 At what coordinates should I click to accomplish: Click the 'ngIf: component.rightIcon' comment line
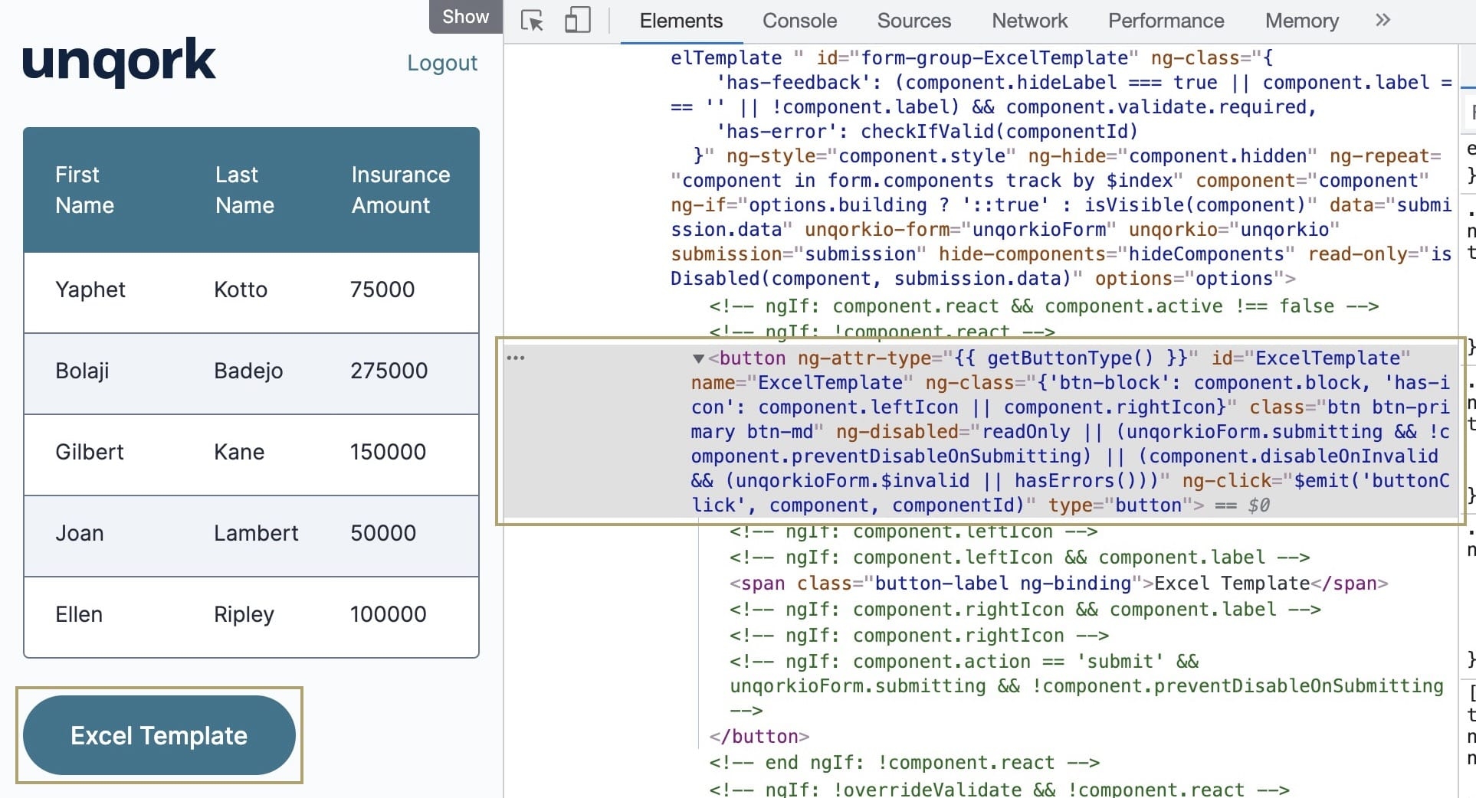[919, 636]
